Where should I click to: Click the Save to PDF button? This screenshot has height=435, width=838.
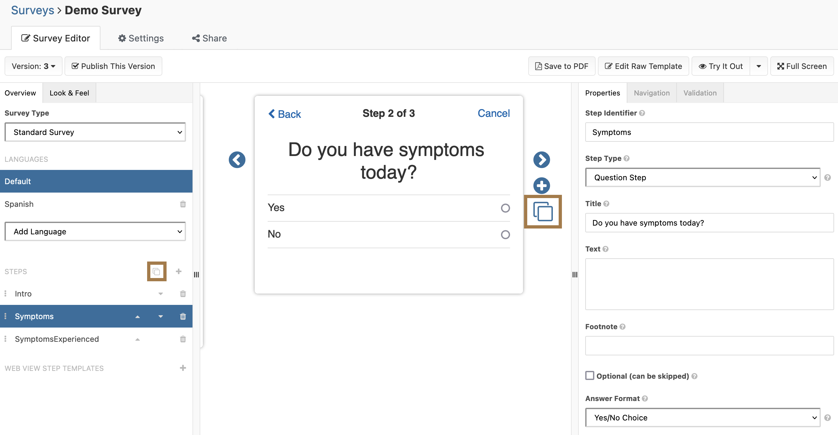click(x=562, y=66)
